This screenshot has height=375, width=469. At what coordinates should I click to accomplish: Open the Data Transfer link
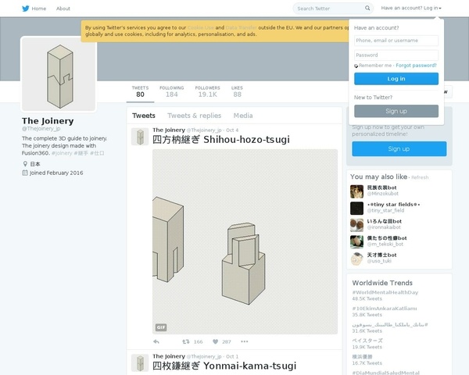241,27
